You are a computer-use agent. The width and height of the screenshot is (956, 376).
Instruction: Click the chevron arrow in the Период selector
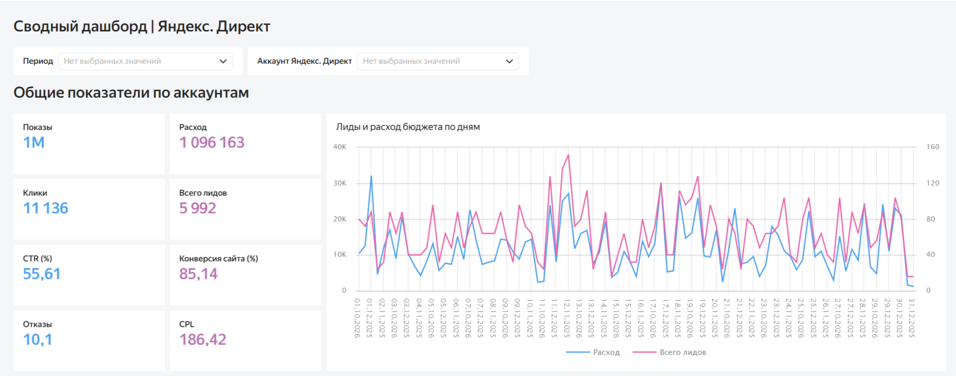[223, 61]
